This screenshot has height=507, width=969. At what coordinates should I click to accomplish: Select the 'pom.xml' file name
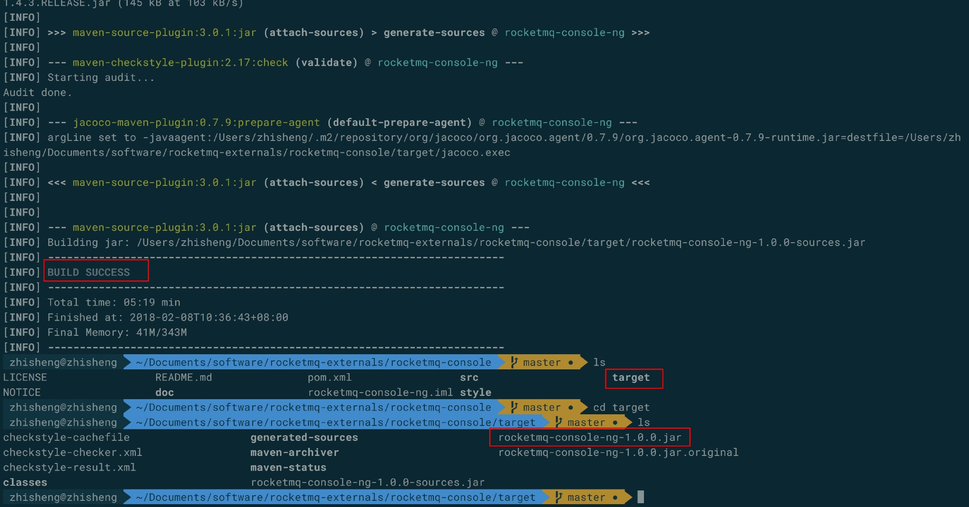(329, 377)
